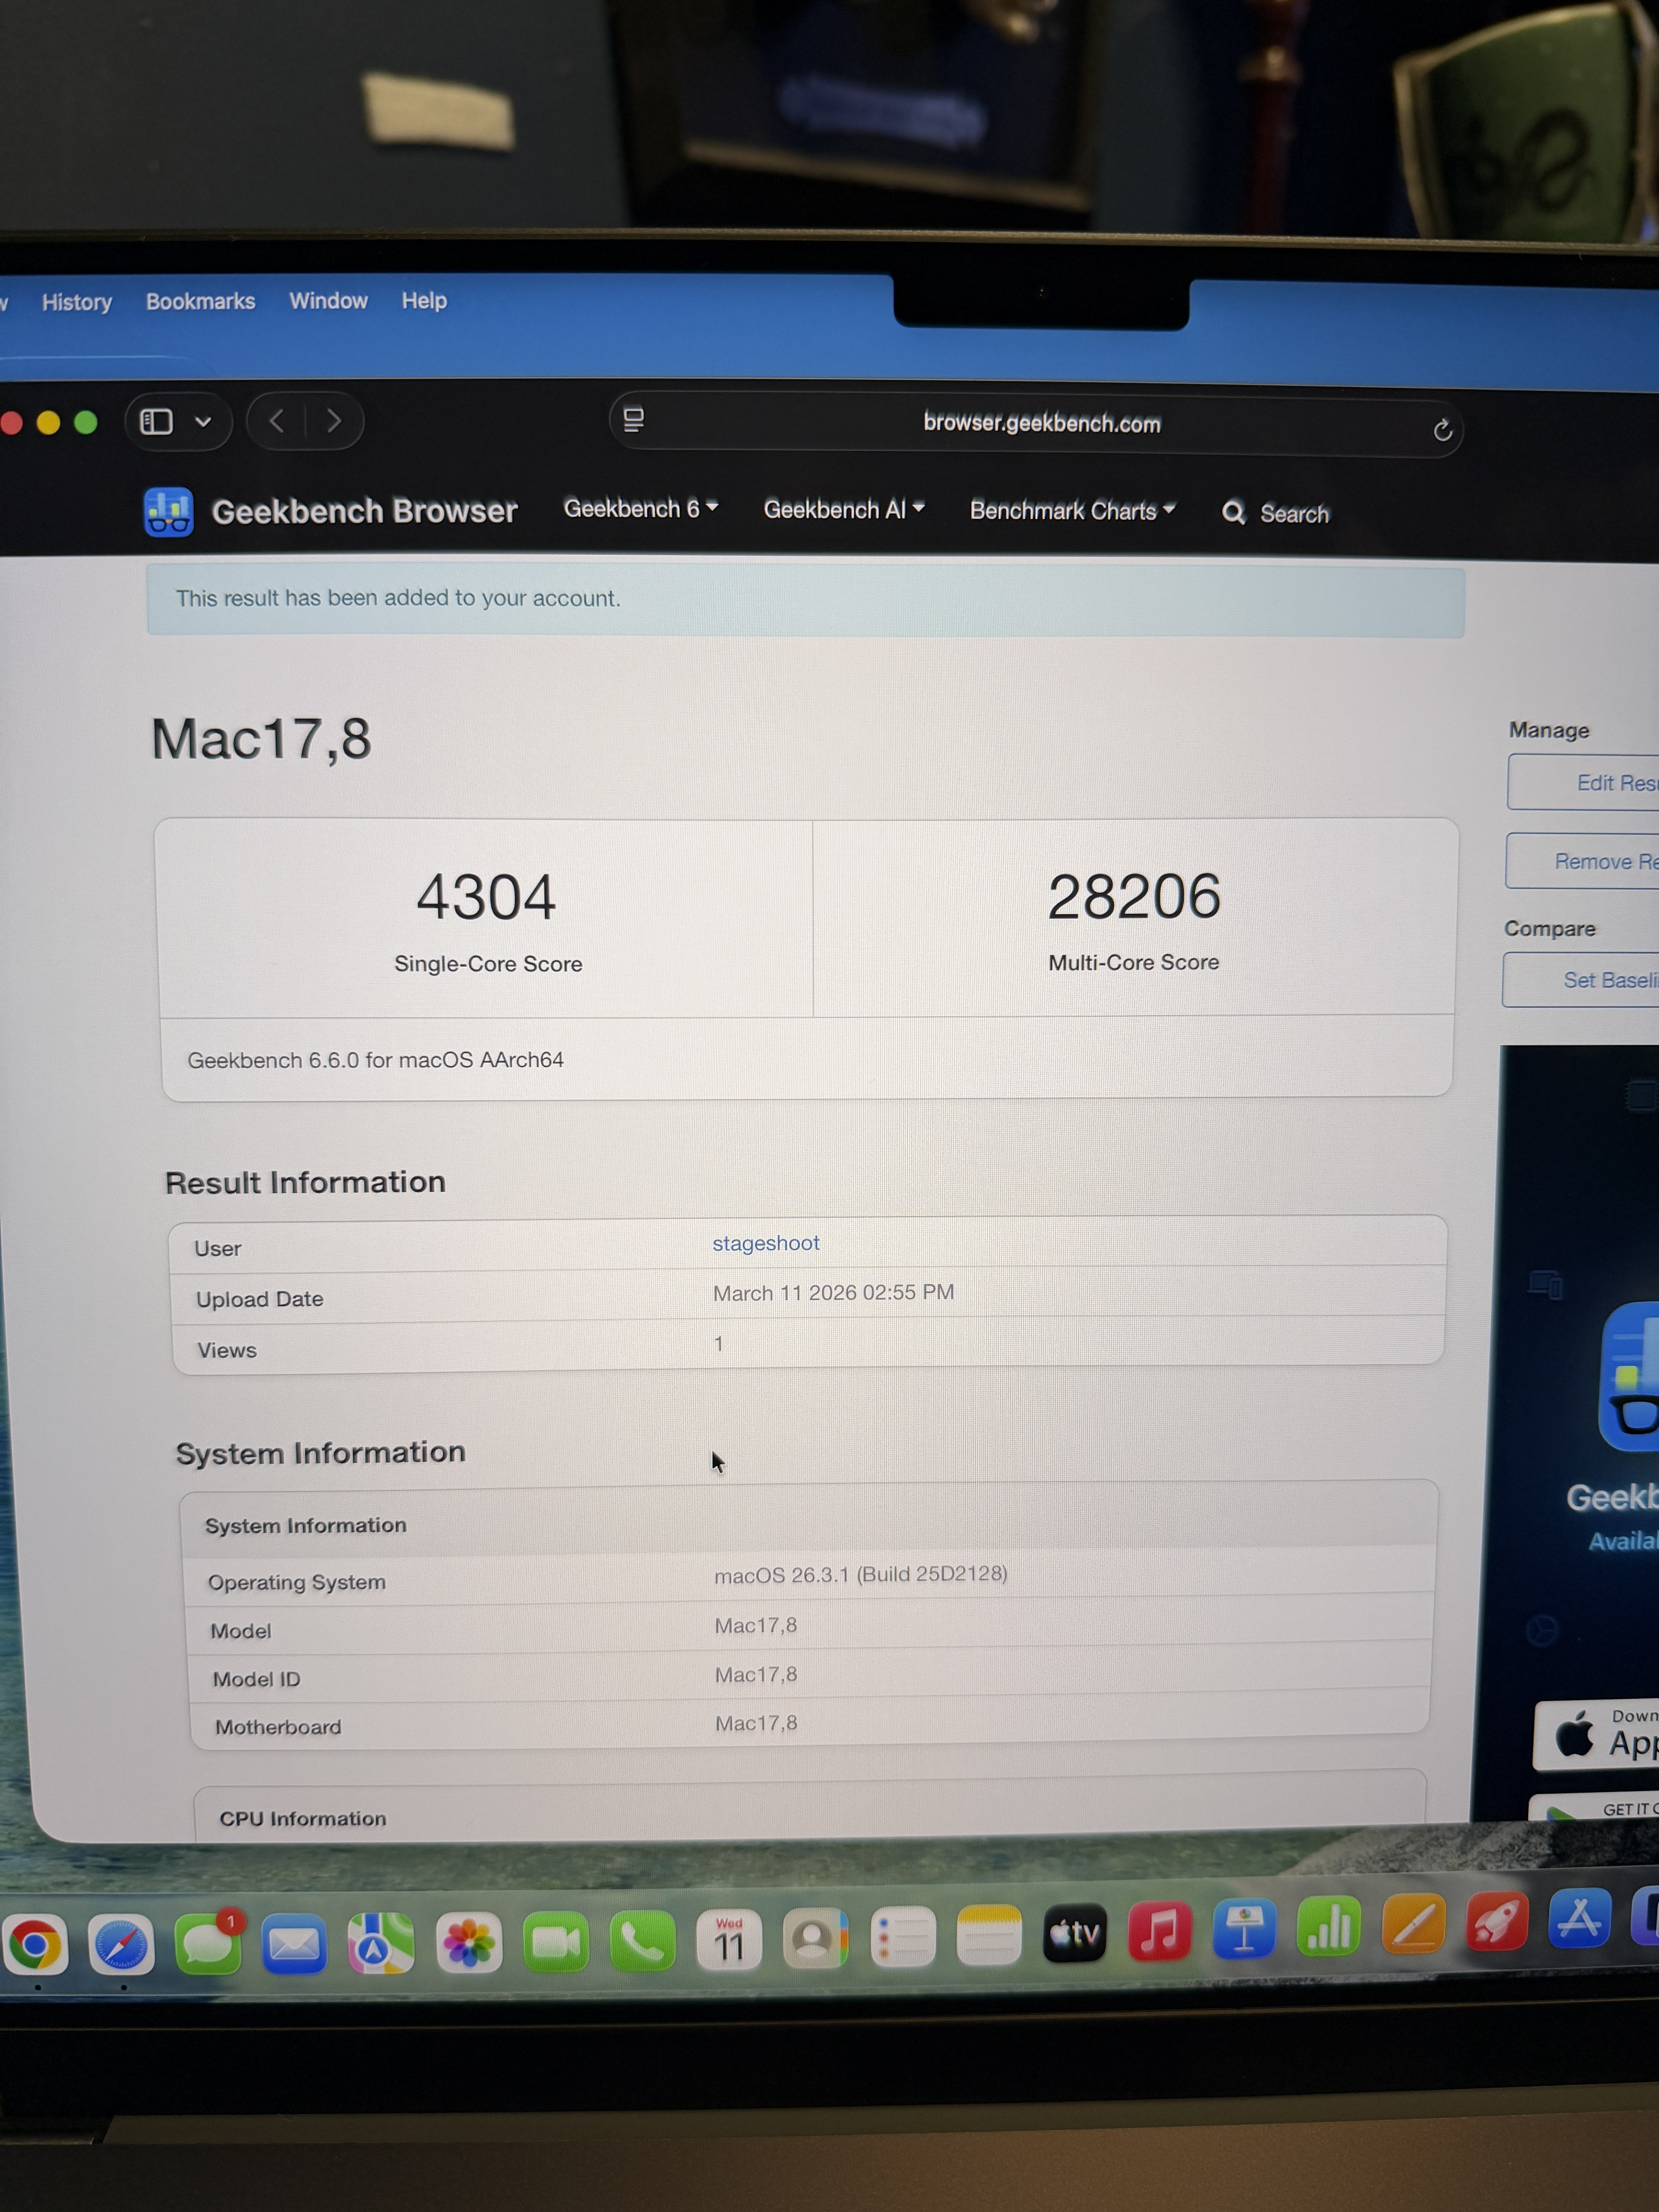Click the 4304 Single-Core Score value
The width and height of the screenshot is (1659, 2212).
coord(486,897)
